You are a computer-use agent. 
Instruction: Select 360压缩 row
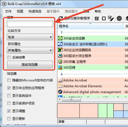tap(93, 67)
